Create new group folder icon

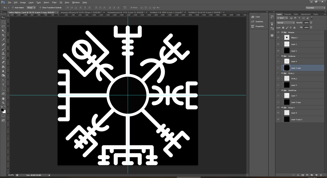[312, 175]
